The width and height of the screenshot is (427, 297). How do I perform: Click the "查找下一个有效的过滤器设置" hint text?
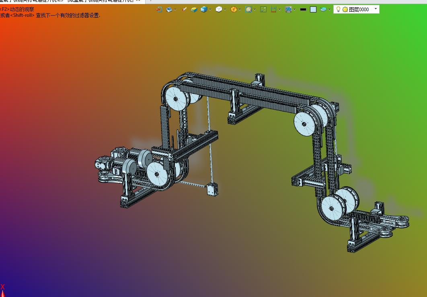[x=68, y=16]
